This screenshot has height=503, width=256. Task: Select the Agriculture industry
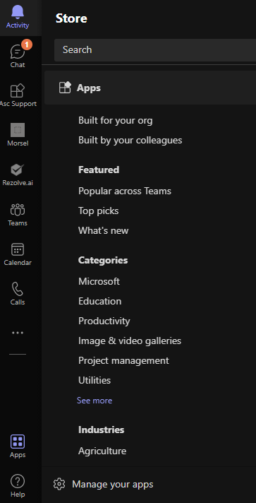pyautogui.click(x=102, y=451)
